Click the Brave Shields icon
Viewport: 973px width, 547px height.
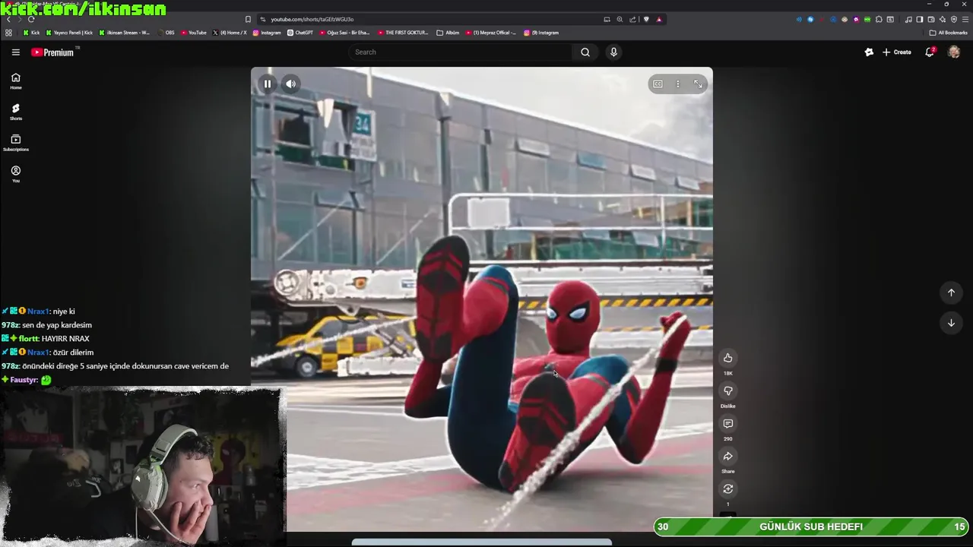tap(646, 19)
